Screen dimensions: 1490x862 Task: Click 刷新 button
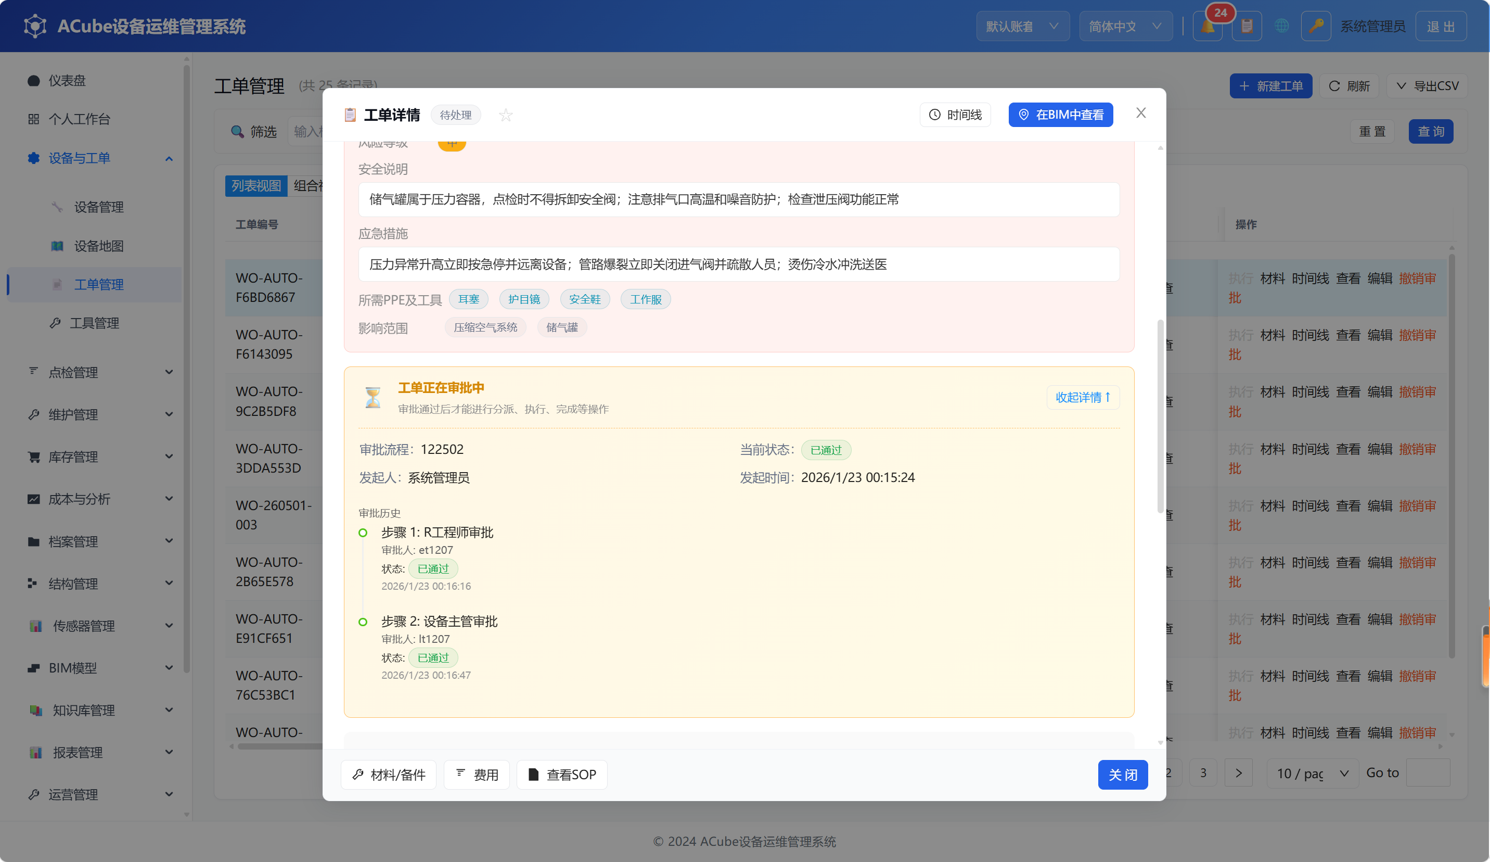(x=1348, y=86)
